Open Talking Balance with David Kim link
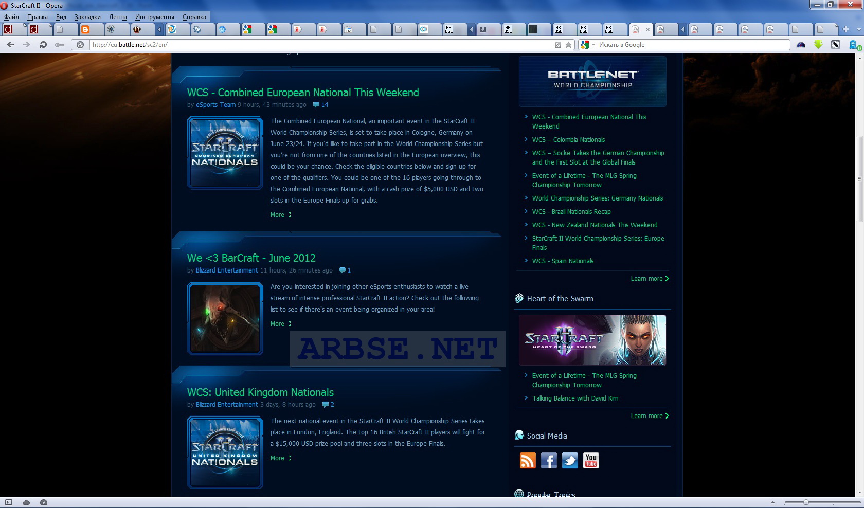This screenshot has width=864, height=508. 575,398
